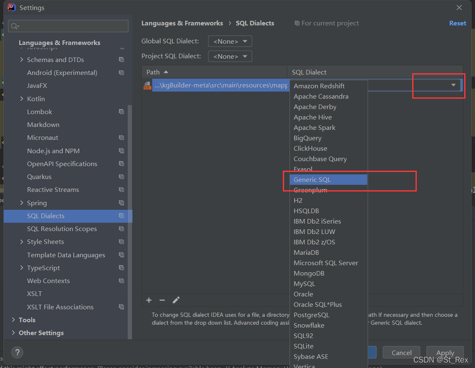Choose Oracle from the dialect list

coord(328,294)
